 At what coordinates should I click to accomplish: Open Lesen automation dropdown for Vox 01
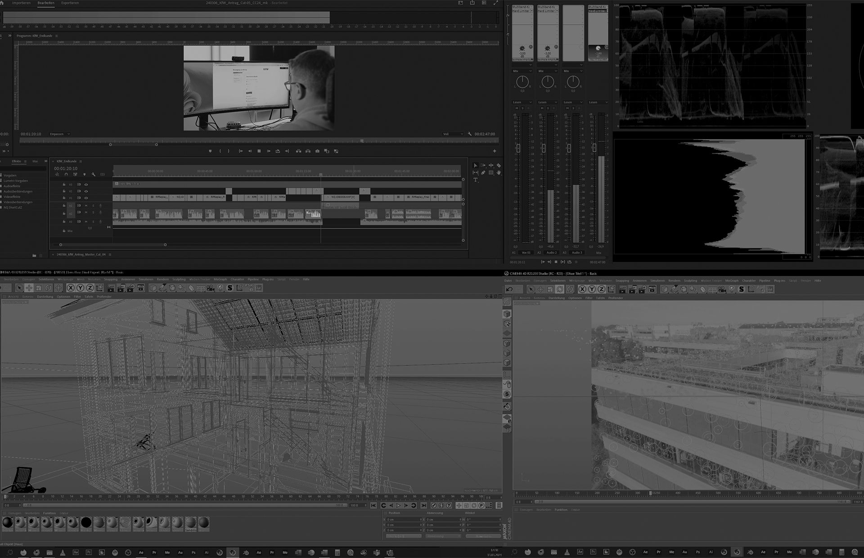(522, 102)
